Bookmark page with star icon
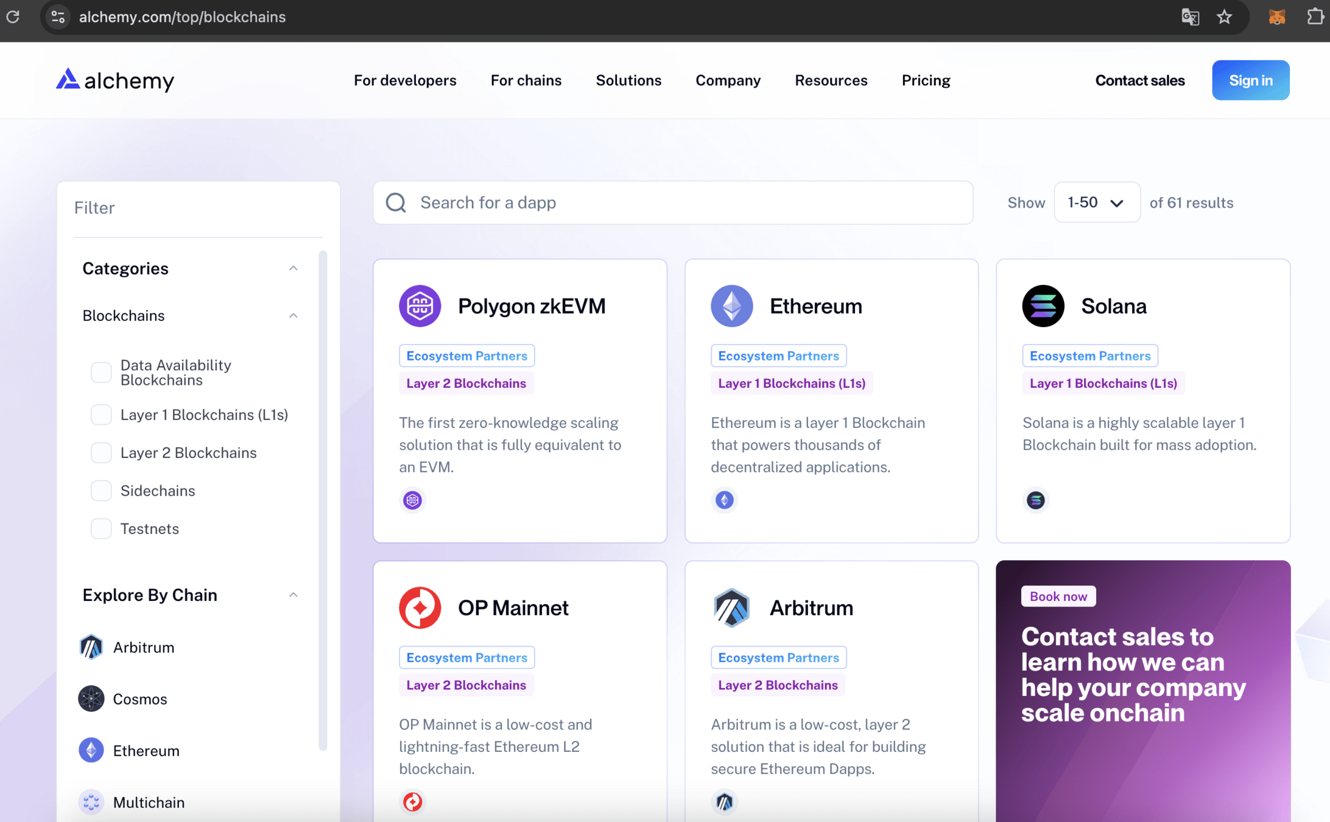 pyautogui.click(x=1224, y=17)
